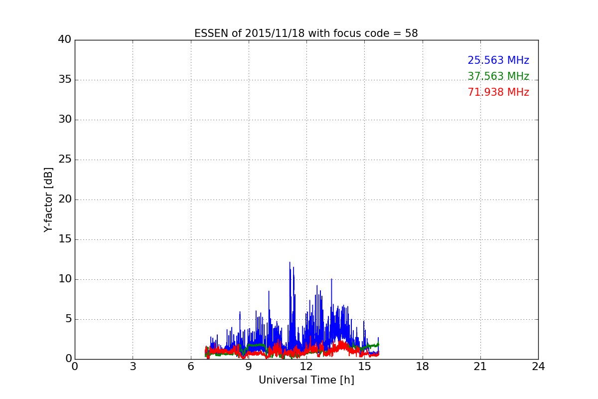Click the x-axis tick label 21
598x399 pixels.
click(x=480, y=367)
